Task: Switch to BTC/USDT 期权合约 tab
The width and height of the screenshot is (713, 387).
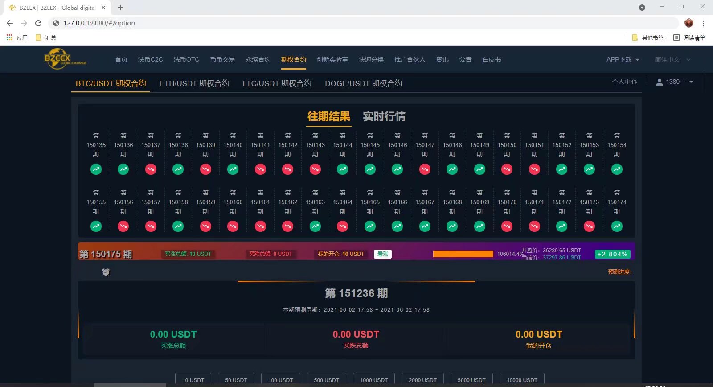Action: (111, 83)
